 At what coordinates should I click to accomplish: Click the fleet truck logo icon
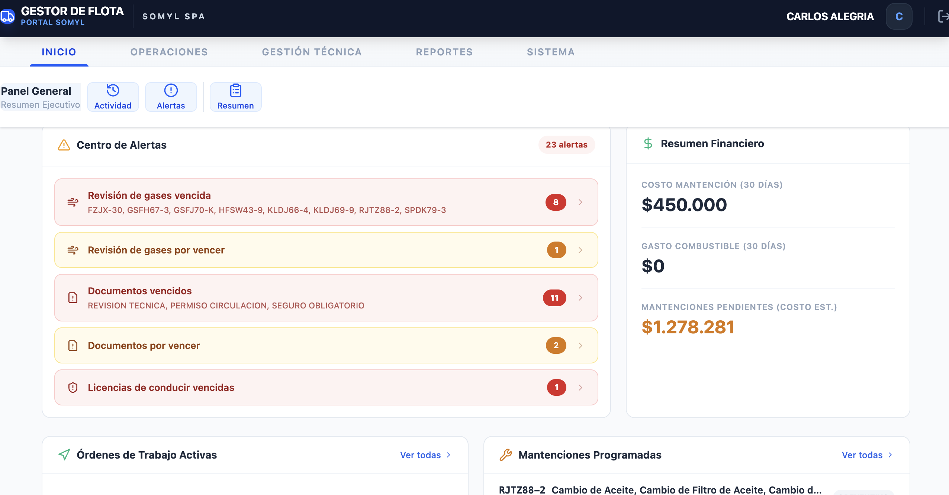pos(7,16)
